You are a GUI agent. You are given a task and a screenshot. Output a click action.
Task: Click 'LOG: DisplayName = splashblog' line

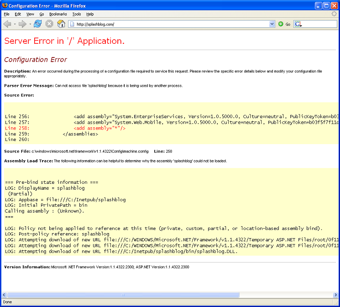click(x=45, y=188)
